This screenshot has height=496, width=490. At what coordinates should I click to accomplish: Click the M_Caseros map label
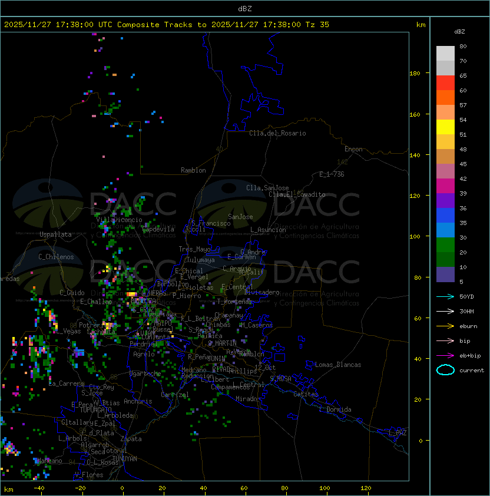click(256, 325)
